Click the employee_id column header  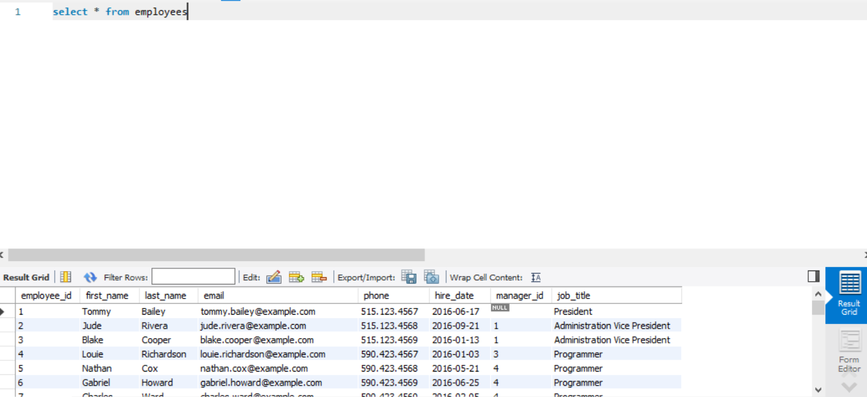46,295
